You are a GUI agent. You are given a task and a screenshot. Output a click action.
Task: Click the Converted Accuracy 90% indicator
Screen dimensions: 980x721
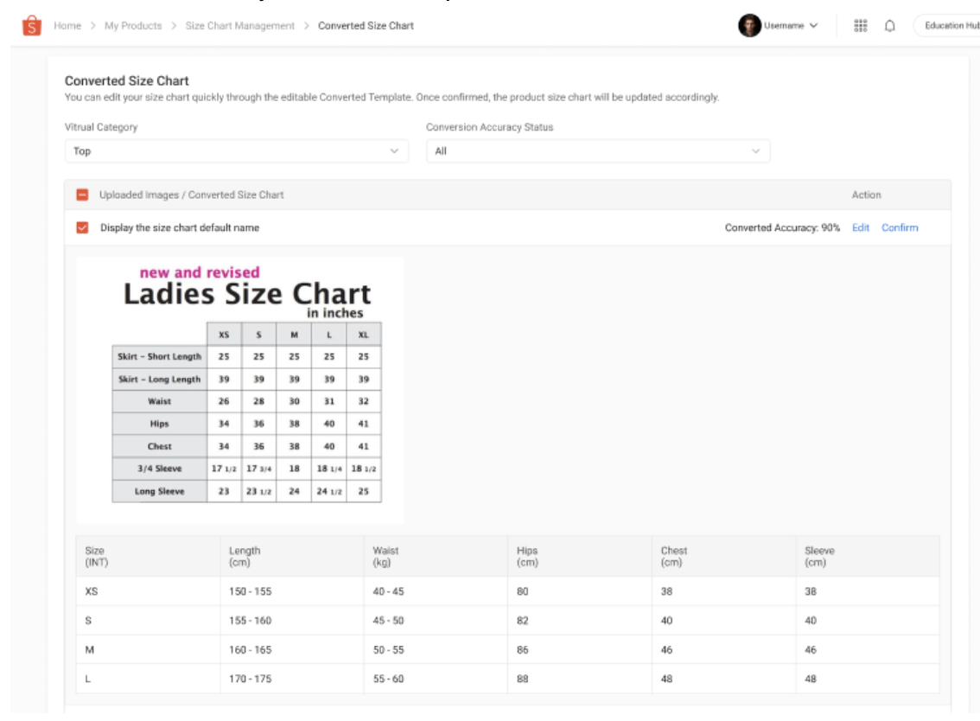click(789, 227)
